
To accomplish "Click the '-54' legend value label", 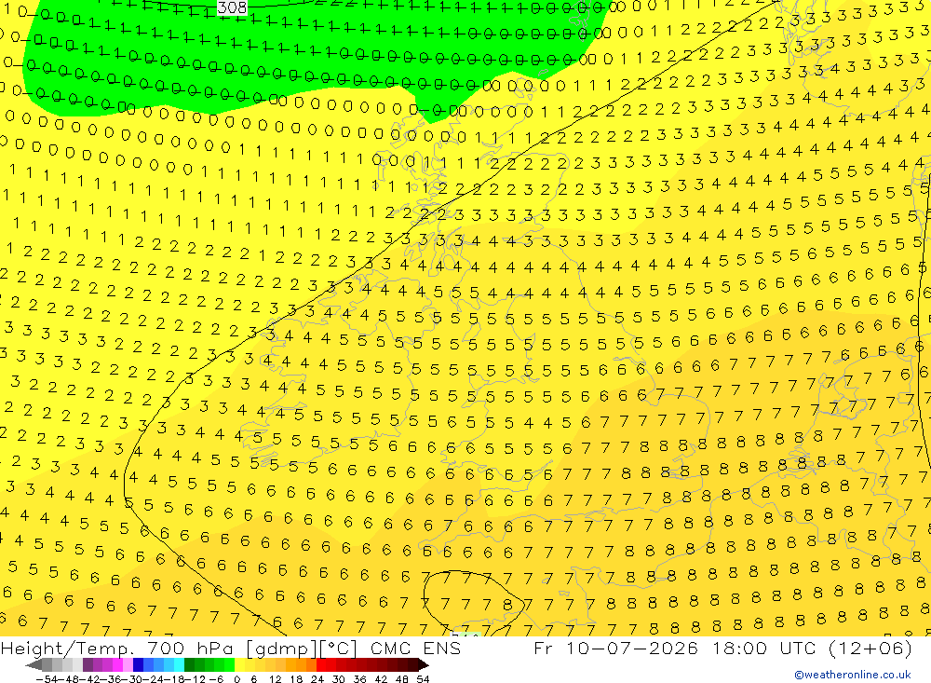I will click(47, 679).
